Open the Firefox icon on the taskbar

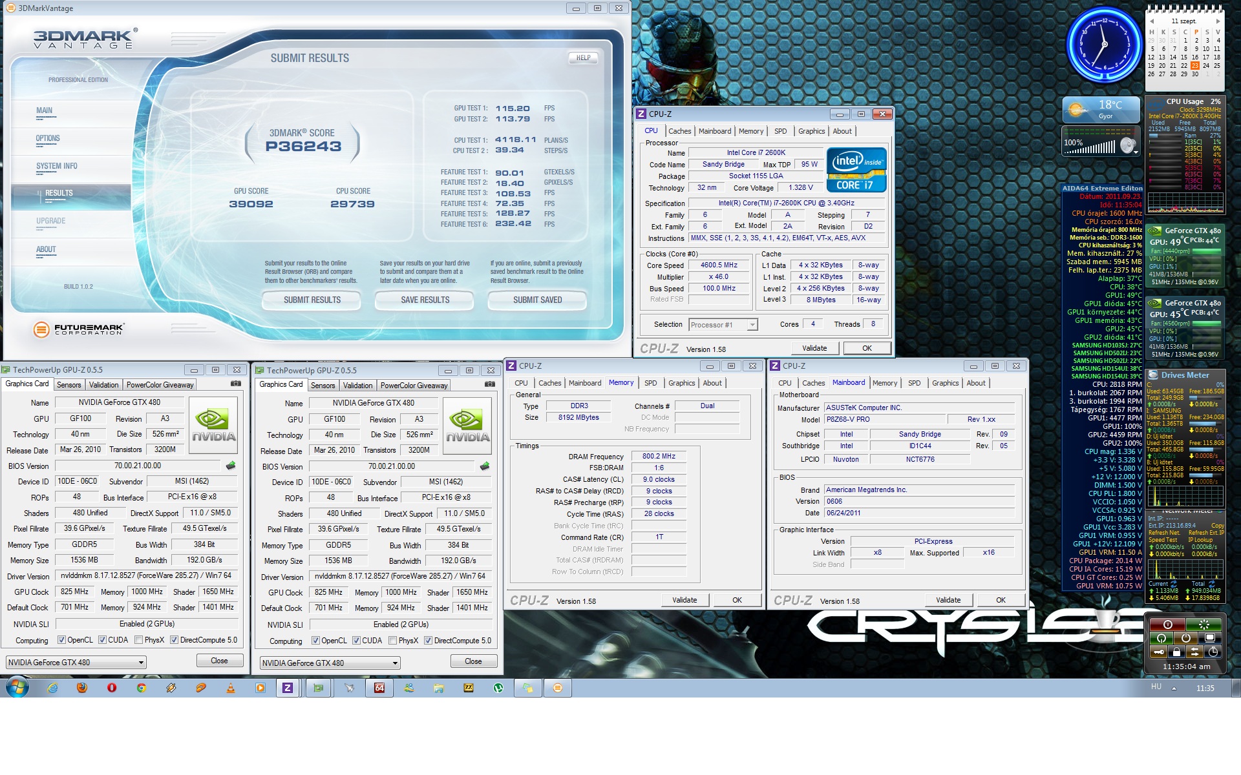82,688
